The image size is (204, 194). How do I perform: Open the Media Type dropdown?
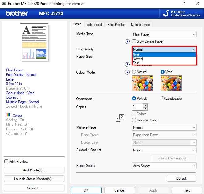click(164, 34)
